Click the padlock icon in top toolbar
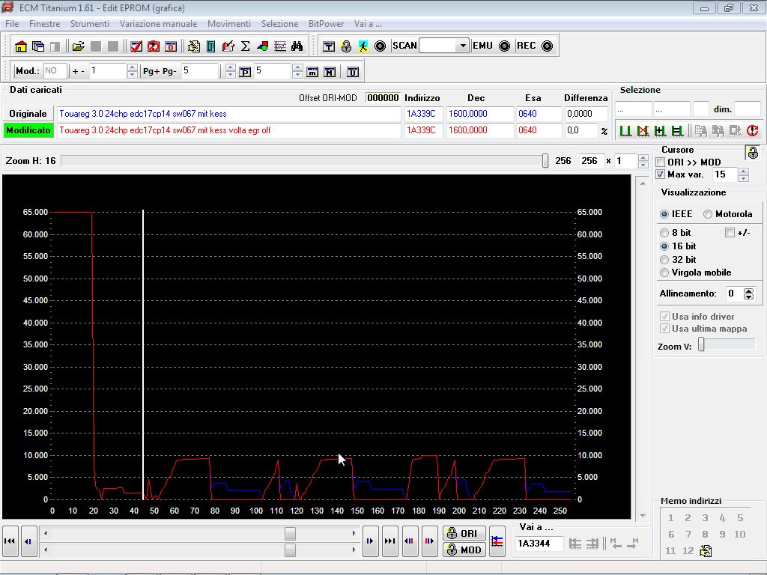The width and height of the screenshot is (767, 575). pos(346,46)
